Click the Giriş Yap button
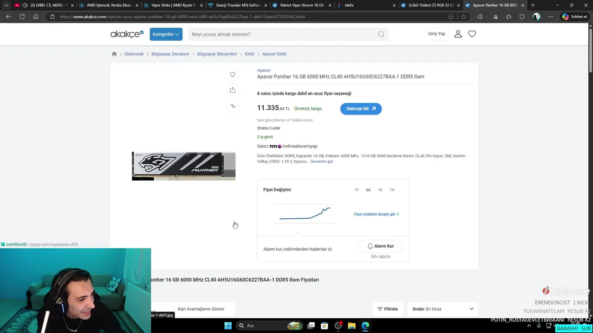Screen dimensions: 593x333 (x=436, y=34)
